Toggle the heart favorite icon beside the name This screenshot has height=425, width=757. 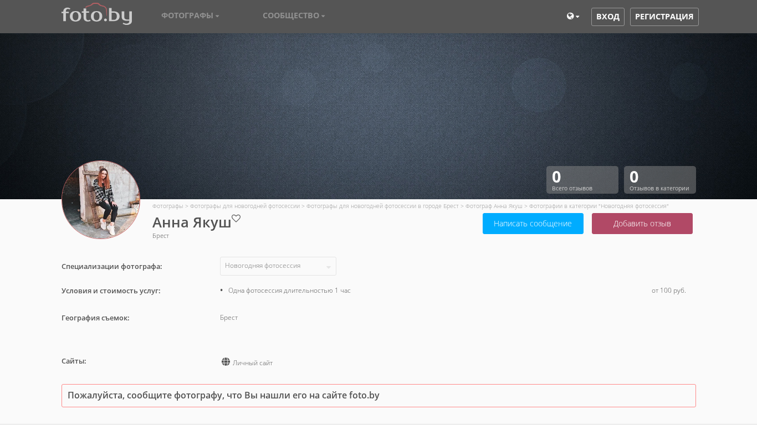coord(236,219)
